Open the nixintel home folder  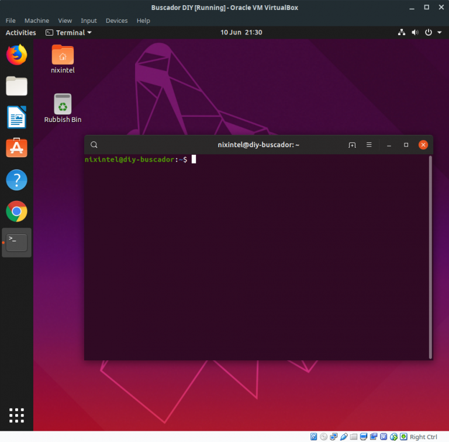pyautogui.click(x=63, y=55)
